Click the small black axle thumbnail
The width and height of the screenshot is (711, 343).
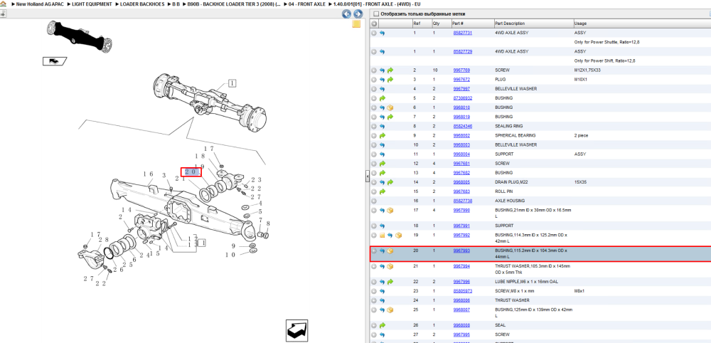(79, 36)
